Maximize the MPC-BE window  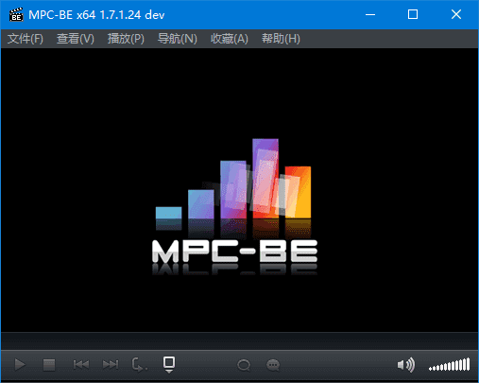413,14
